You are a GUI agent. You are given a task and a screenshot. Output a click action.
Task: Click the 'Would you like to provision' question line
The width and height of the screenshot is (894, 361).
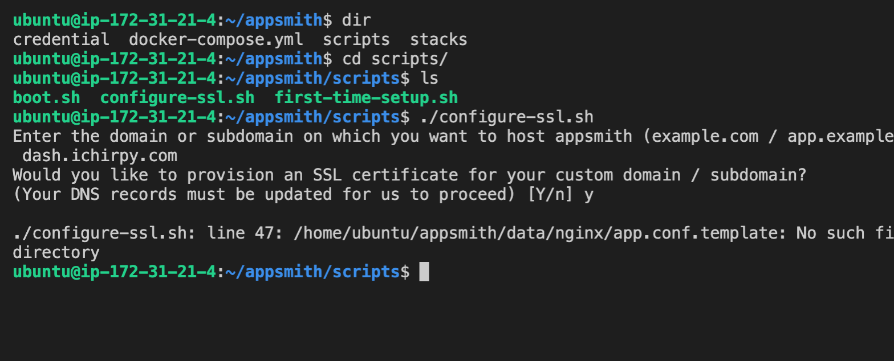coord(410,175)
